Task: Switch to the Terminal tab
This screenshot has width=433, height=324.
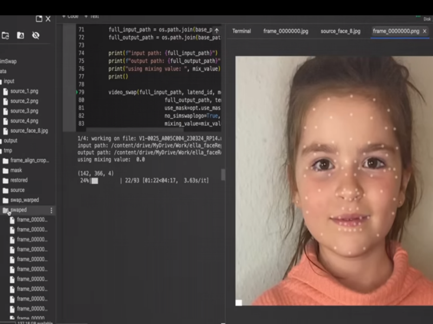Action: click(241, 31)
